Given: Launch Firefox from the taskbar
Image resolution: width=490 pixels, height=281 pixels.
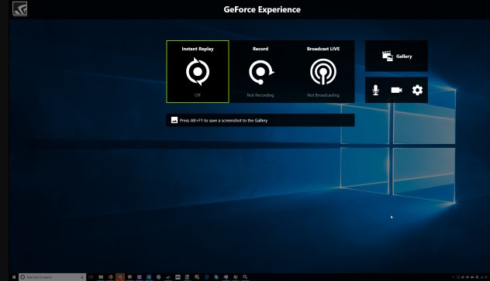Looking at the screenshot, I should (110, 277).
